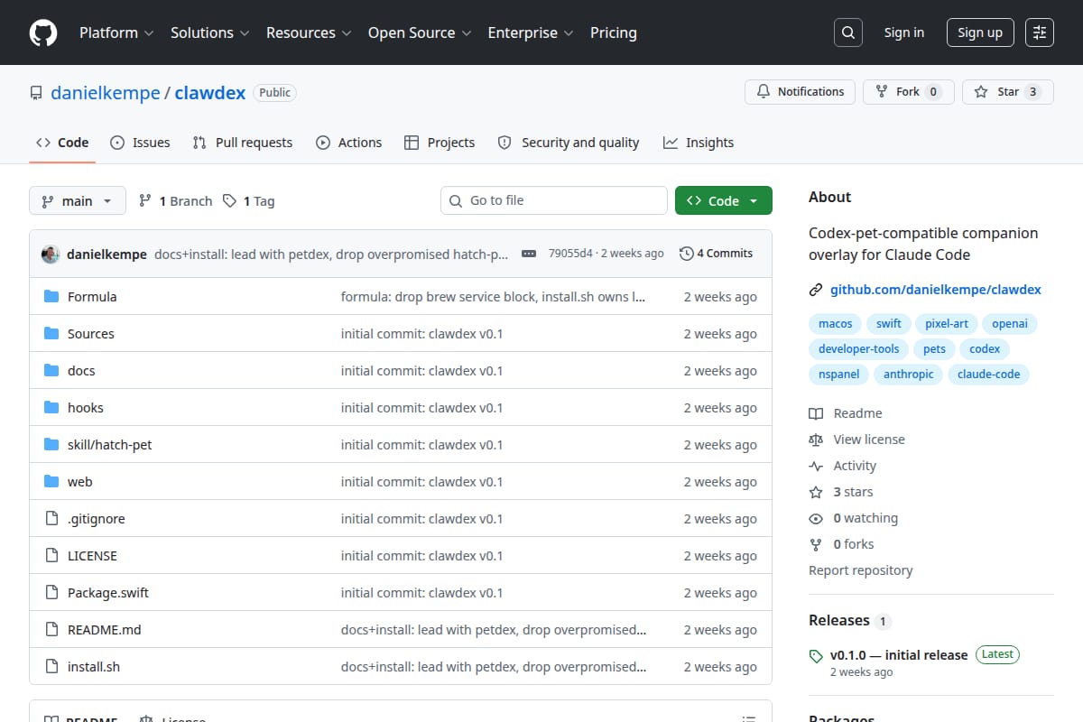The height and width of the screenshot is (722, 1083).
Task: Switch to the Pull requests tab
Action: point(243,143)
